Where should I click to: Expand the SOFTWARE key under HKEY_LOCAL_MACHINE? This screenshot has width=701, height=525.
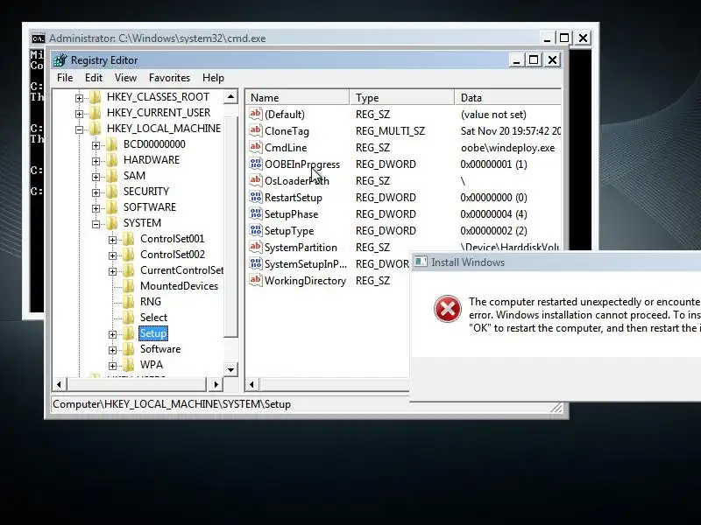(96, 208)
